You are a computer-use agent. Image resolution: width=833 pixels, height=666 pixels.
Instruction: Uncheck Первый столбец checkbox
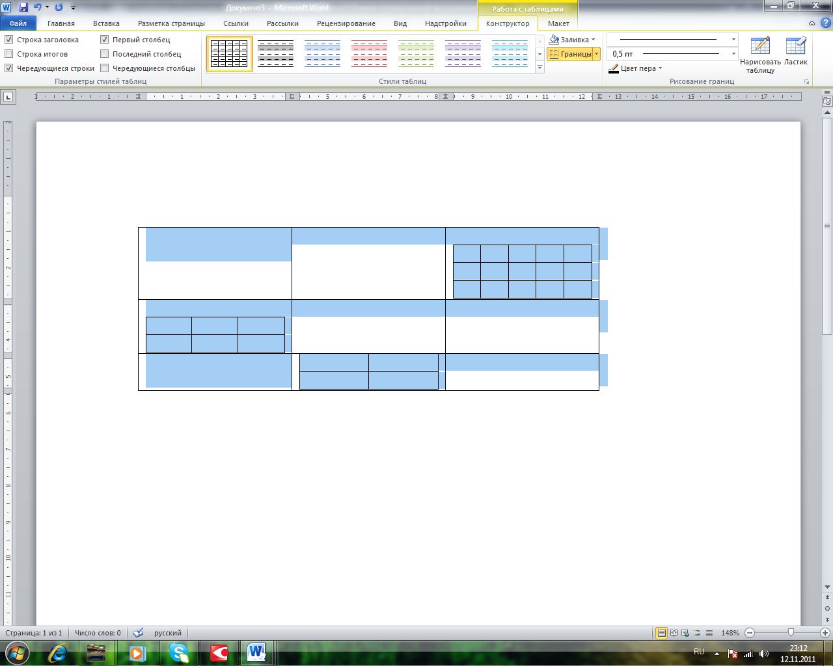point(104,40)
